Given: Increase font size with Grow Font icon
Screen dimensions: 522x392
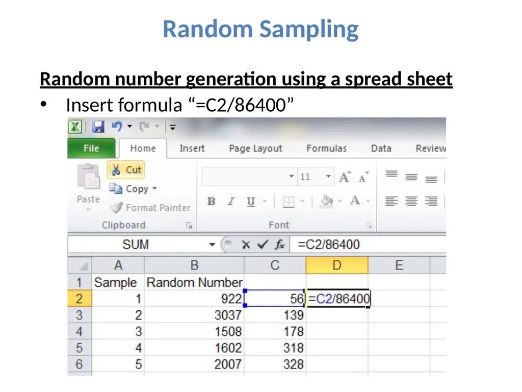Looking at the screenshot, I should click(345, 177).
